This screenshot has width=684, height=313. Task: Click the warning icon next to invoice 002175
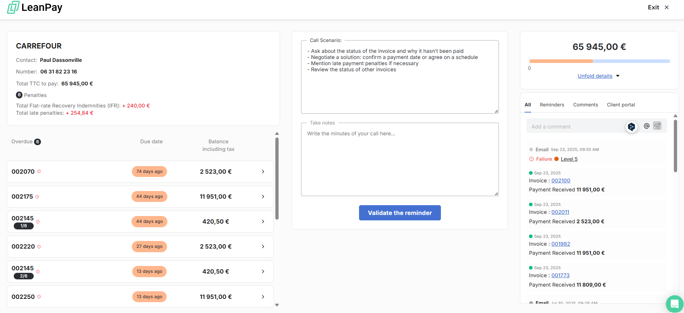pos(37,197)
